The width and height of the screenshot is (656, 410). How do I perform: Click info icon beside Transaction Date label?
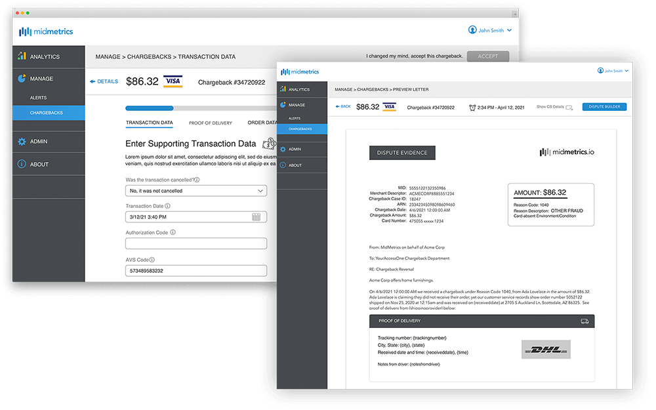point(168,206)
